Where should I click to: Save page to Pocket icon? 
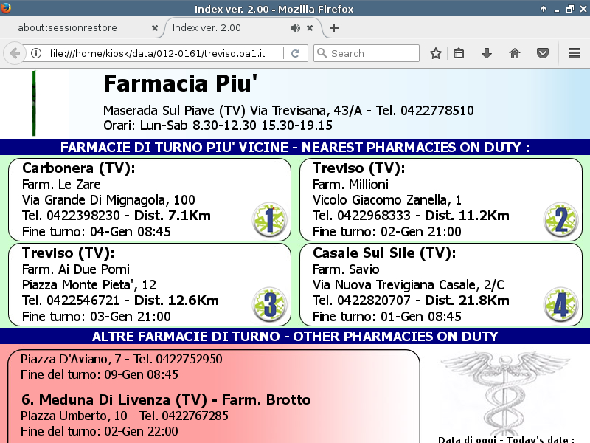543,53
